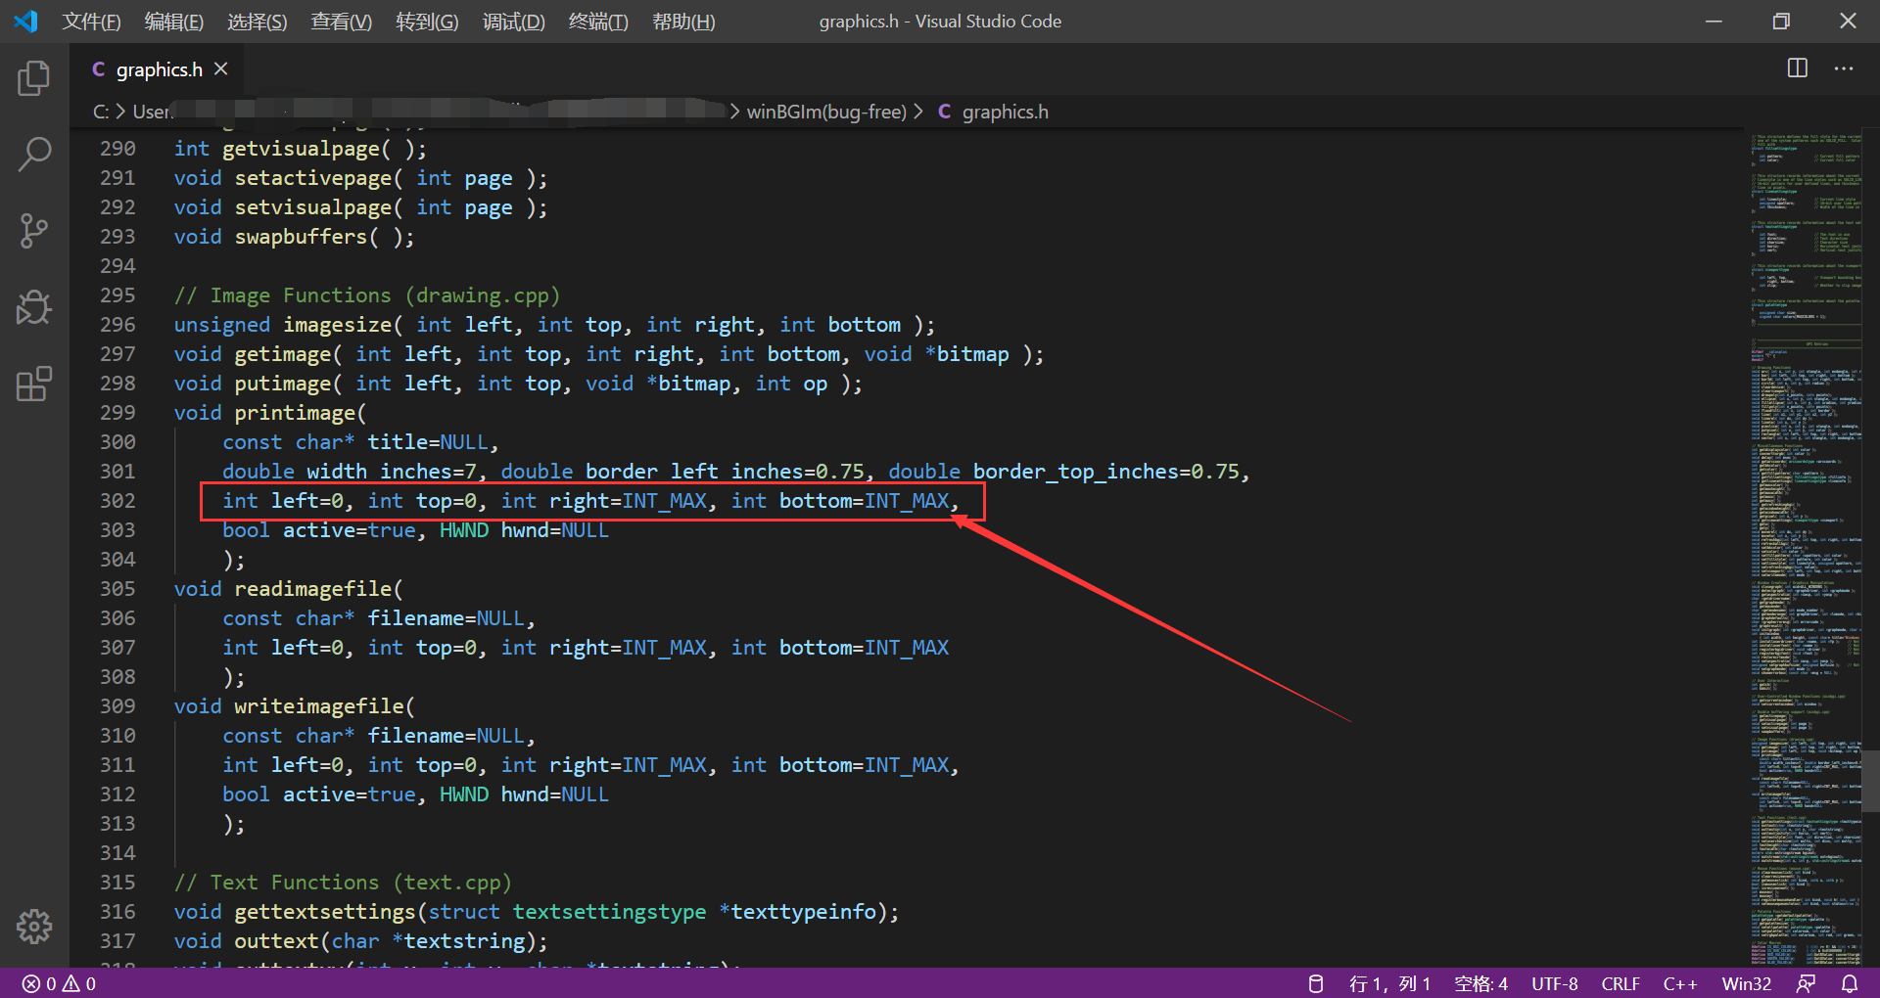Change language mode via C++ indicator
Viewport: 1880px width, 998px height.
[x=1680, y=983]
